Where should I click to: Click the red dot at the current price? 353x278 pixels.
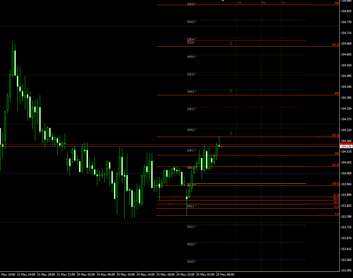pyautogui.click(x=221, y=146)
